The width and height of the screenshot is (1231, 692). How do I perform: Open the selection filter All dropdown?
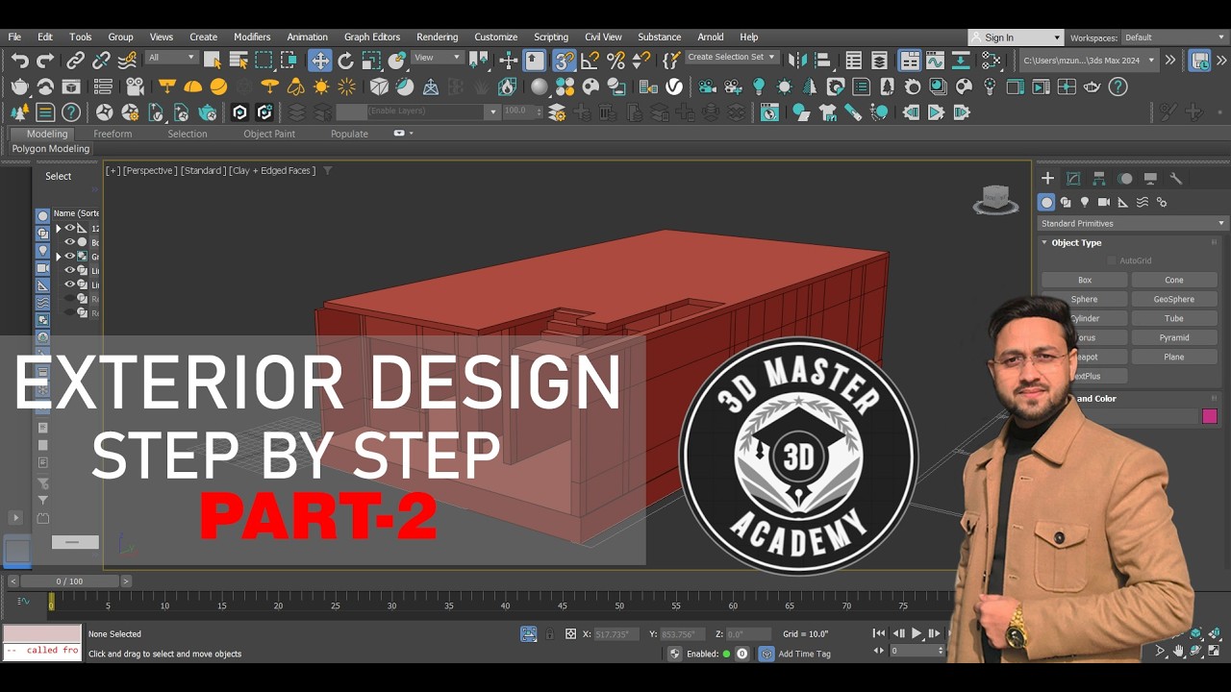tap(171, 58)
